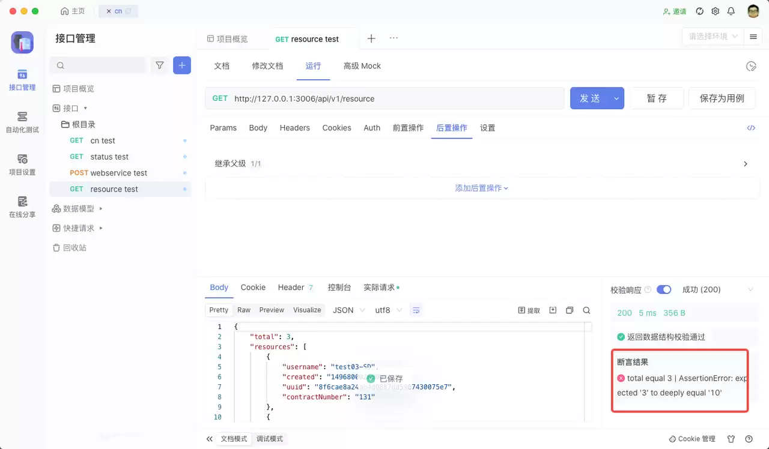The width and height of the screenshot is (769, 449).
Task: Click the shirt theme icon in the status bar
Action: (731, 439)
